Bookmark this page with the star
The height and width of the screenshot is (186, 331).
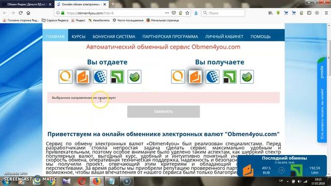tap(187, 13)
